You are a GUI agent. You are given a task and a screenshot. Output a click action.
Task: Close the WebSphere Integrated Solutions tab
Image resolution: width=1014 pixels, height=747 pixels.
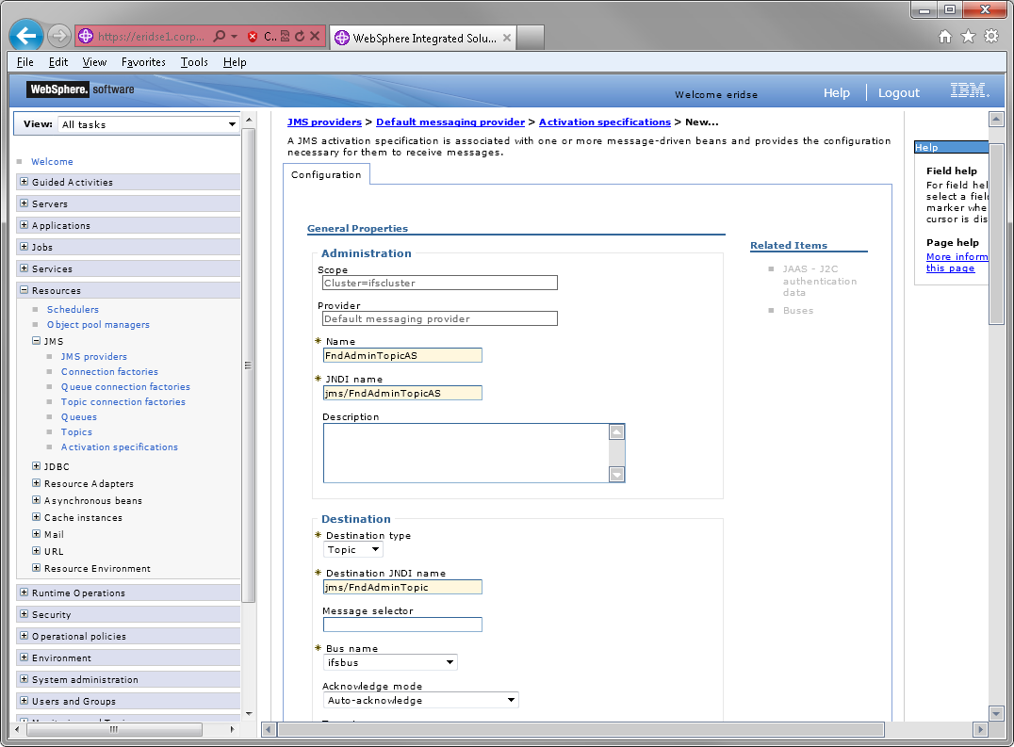pyautogui.click(x=507, y=38)
